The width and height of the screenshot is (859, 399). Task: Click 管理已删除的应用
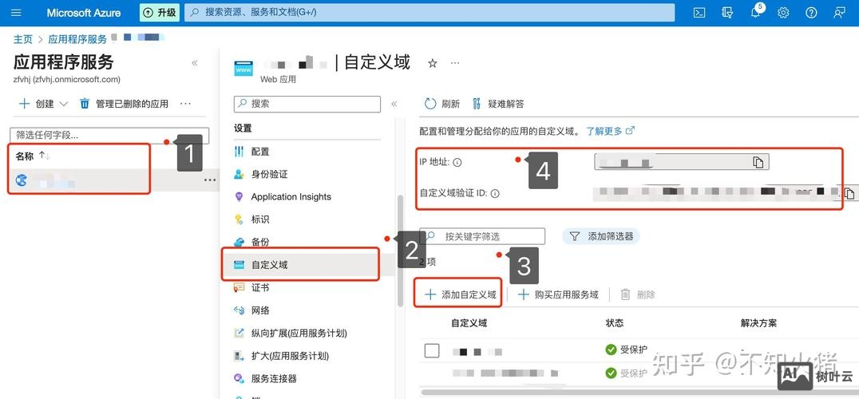125,104
